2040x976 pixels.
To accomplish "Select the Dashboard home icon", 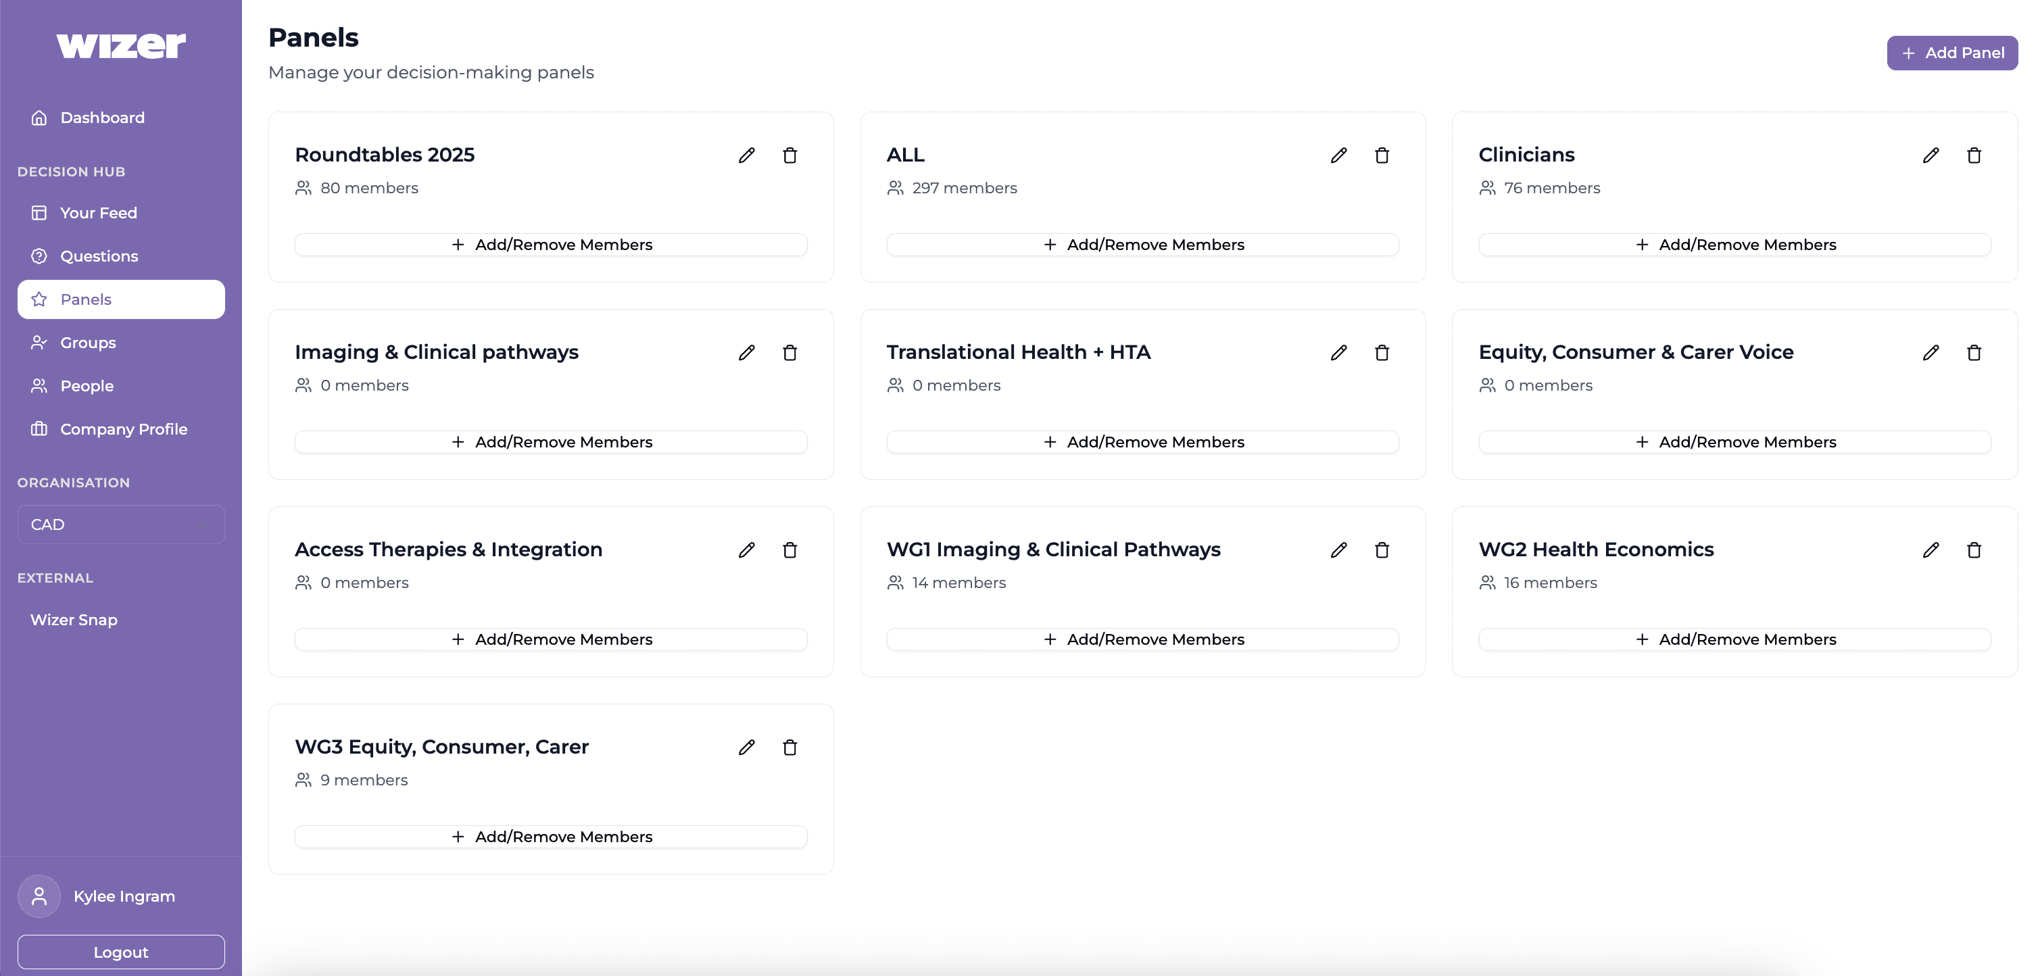I will pos(40,117).
